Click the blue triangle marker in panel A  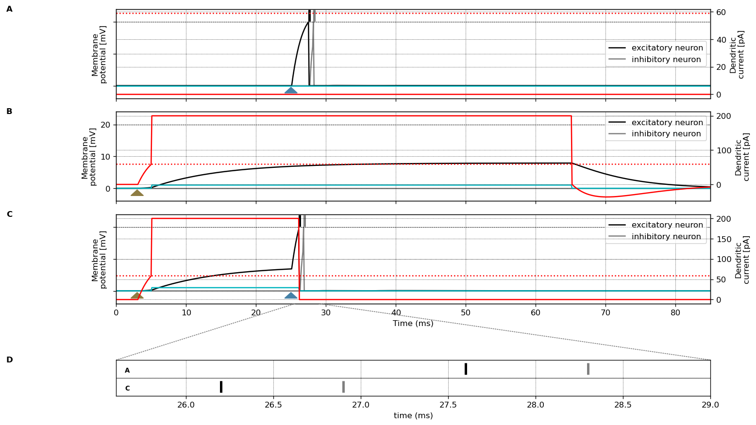click(291, 90)
